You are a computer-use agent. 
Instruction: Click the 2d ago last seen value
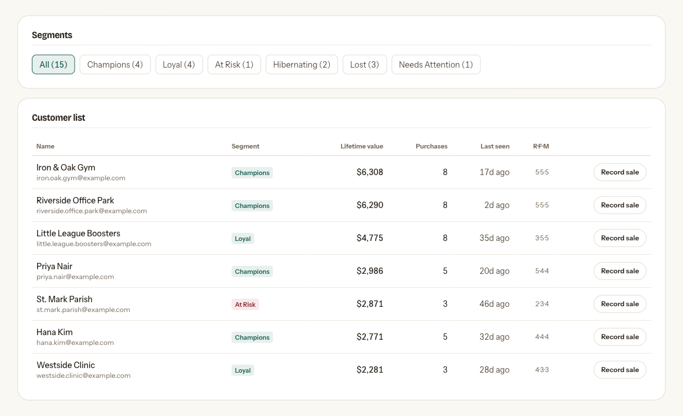pyautogui.click(x=497, y=205)
